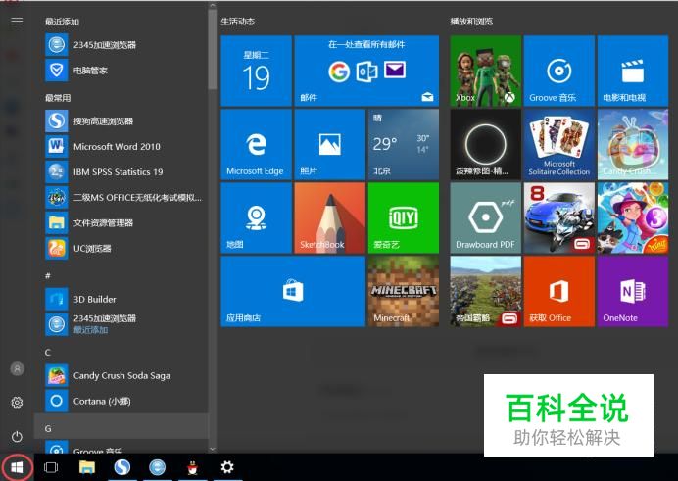Open the 爱奇艺 (iQIYI) green tile
The height and width of the screenshot is (481, 678).
[x=403, y=217]
